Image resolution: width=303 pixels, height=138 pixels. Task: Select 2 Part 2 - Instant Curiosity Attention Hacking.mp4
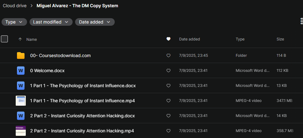pos(82,131)
